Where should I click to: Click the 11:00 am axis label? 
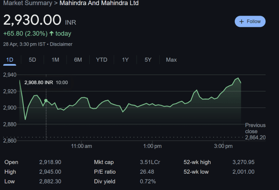[81, 146]
